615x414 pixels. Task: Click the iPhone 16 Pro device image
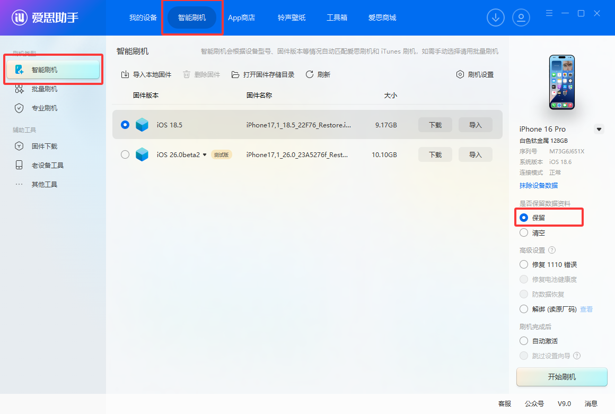(561, 82)
